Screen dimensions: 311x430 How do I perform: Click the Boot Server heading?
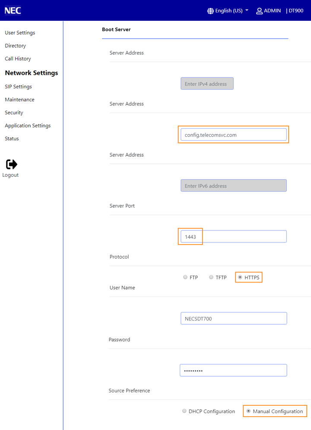[x=116, y=29]
